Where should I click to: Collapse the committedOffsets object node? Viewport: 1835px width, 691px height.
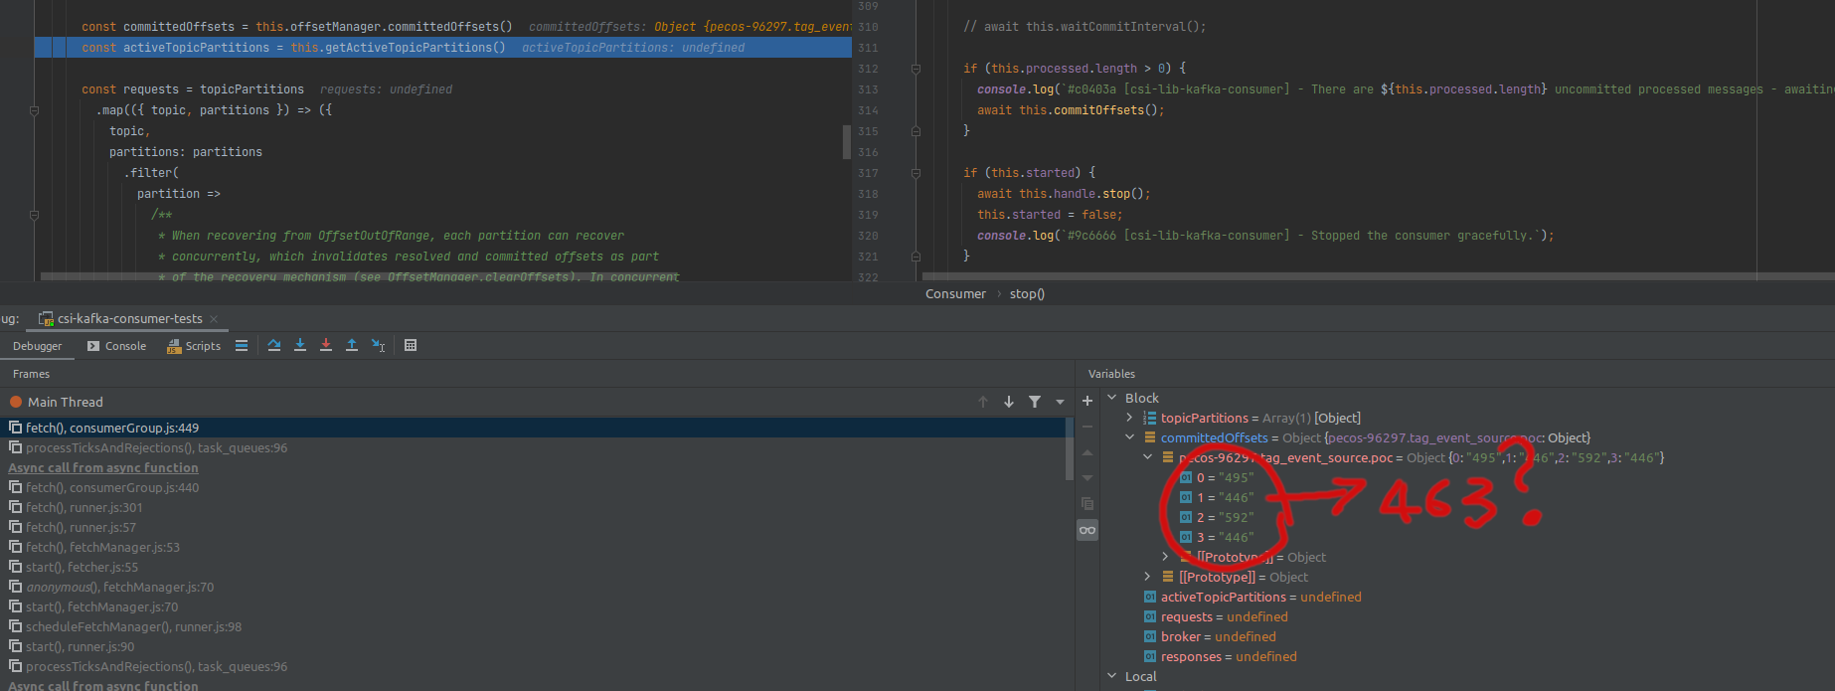[x=1130, y=437]
